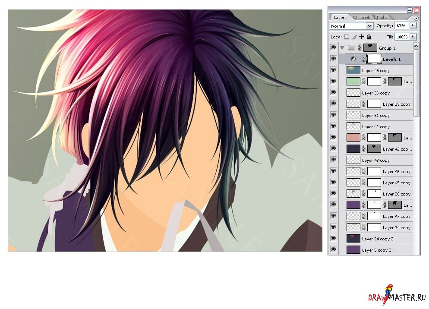429x309 pixels.
Task: Toggle the eye for Layer 42 copy
Action: point(333,126)
